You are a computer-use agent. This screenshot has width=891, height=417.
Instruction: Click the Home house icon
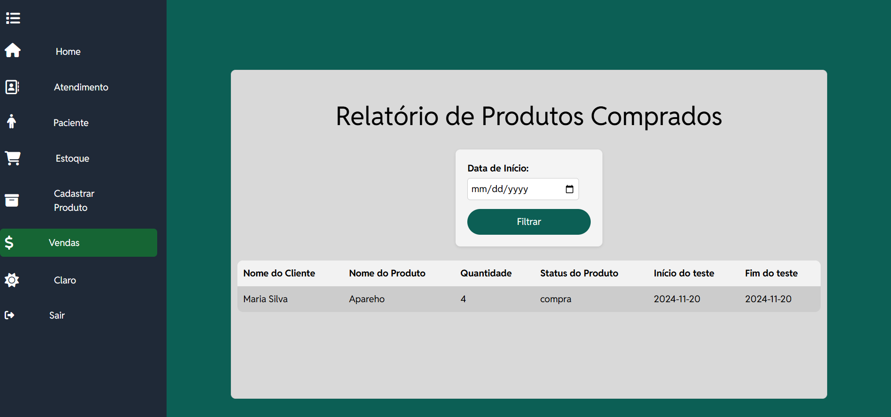[x=13, y=50]
